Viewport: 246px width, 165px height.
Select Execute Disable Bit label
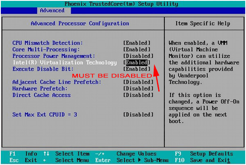tap(43, 69)
